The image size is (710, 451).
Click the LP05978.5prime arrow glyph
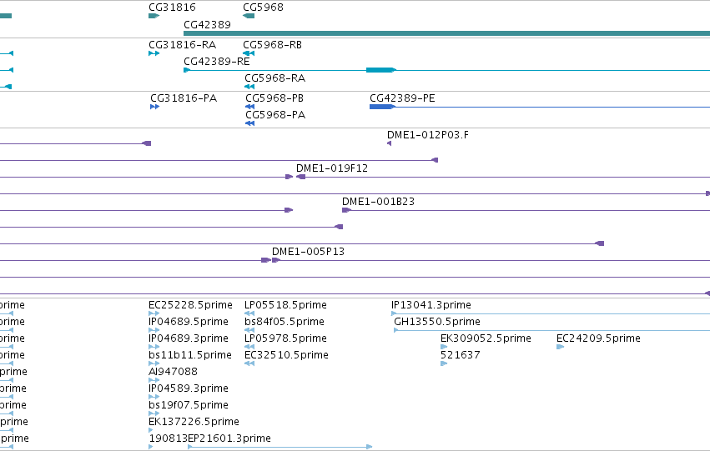pos(249,347)
